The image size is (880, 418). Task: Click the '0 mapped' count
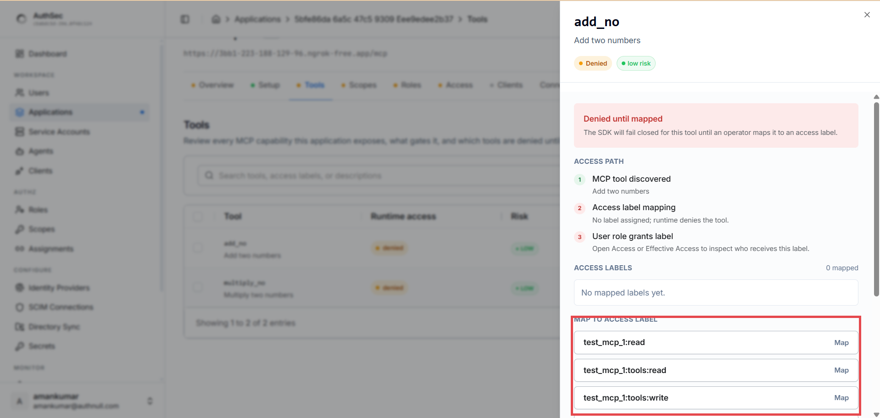[x=842, y=268]
